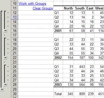Select the Total label cell
This screenshot has height=98, width=104.
[x=58, y=94]
